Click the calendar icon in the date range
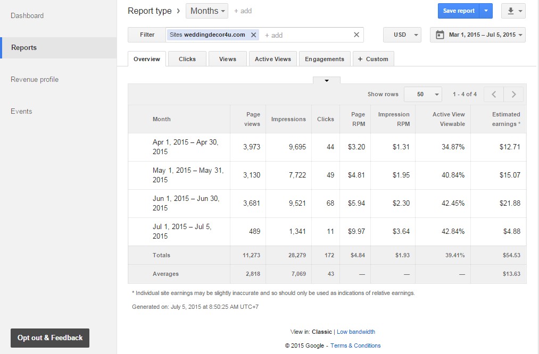 pos(440,35)
